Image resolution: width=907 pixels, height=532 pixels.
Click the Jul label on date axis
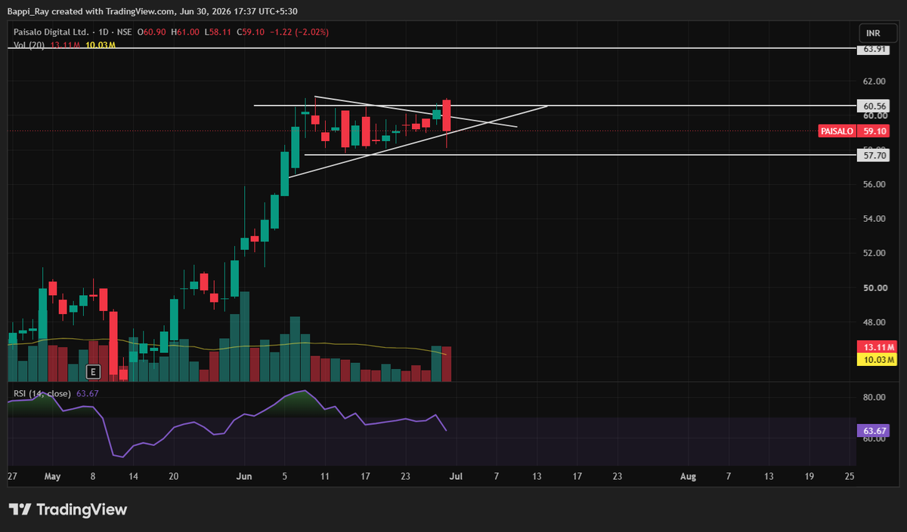click(x=456, y=476)
